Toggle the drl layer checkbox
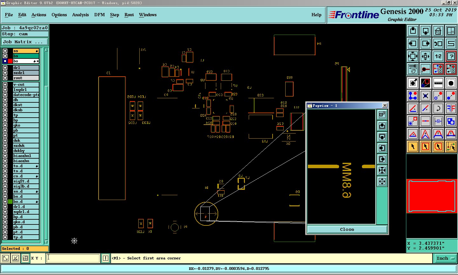The width and height of the screenshot is (458, 275). coord(5,68)
